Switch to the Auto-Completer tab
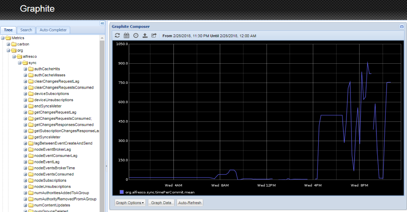 pos(53,30)
